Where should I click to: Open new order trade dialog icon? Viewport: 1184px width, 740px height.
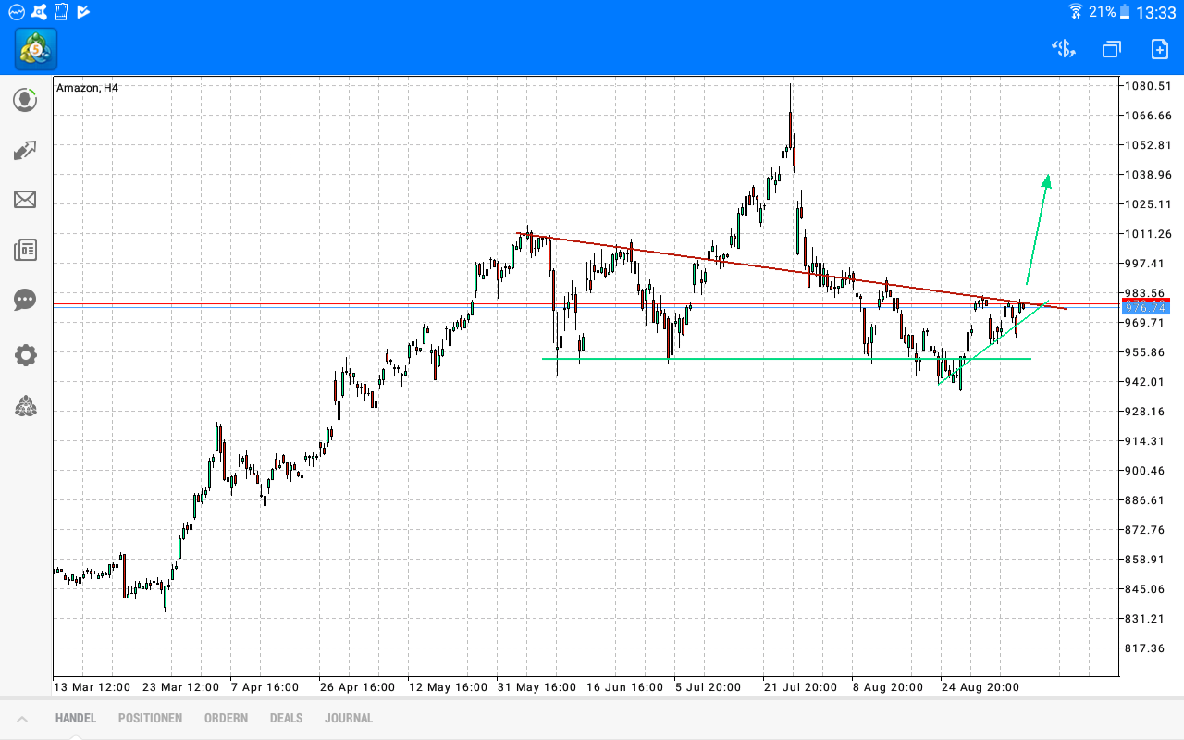pyautogui.click(x=1064, y=49)
